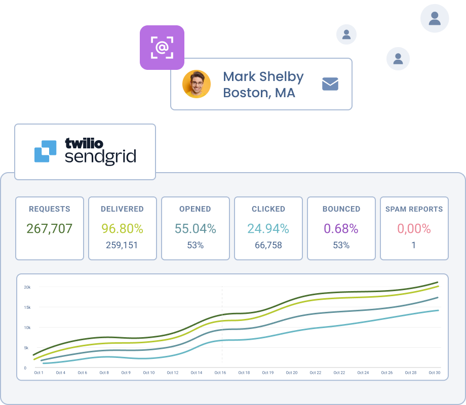Click the Mark Shelby Boston, MA name text
This screenshot has height=405, width=466.
(x=263, y=85)
